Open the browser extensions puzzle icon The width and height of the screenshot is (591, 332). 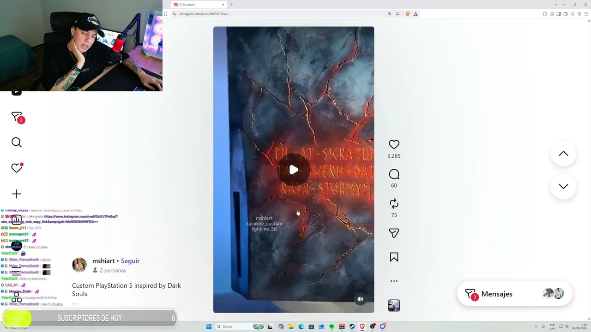(x=545, y=14)
